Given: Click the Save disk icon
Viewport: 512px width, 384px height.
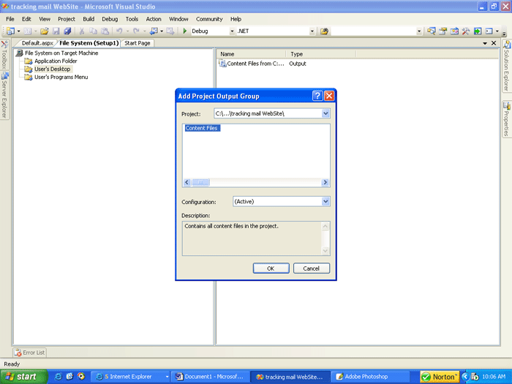Looking at the screenshot, I should click(56, 31).
